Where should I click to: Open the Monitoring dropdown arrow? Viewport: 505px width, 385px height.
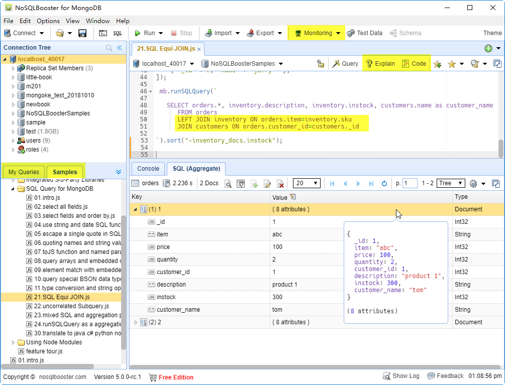[338, 33]
